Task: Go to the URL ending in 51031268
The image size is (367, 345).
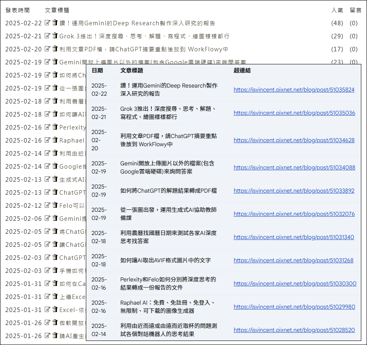Action: pos(293,260)
